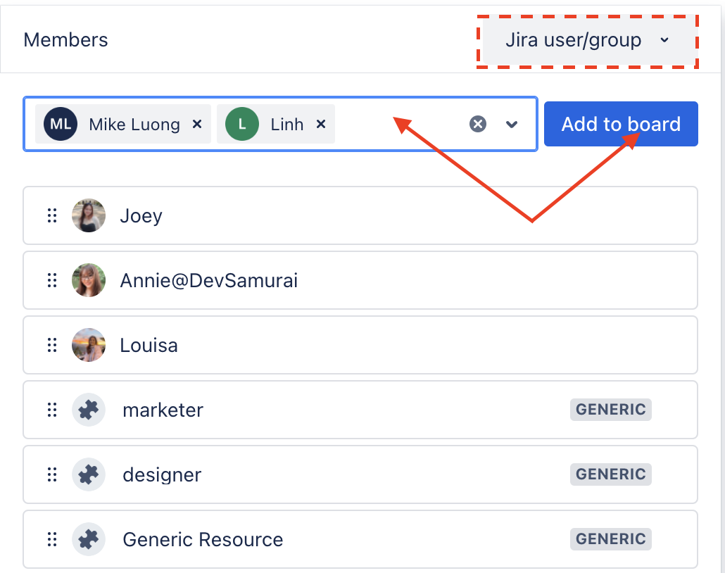
Task: Remove Linh from selected members
Action: 321,124
